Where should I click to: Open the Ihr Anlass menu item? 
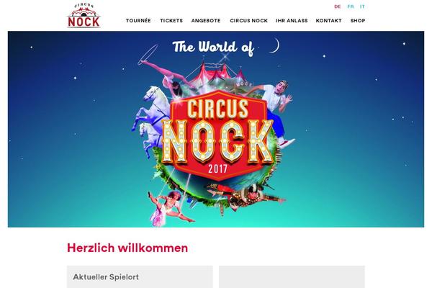click(x=292, y=21)
